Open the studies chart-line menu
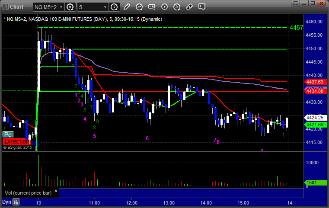The image size is (329, 208). coord(139,7)
